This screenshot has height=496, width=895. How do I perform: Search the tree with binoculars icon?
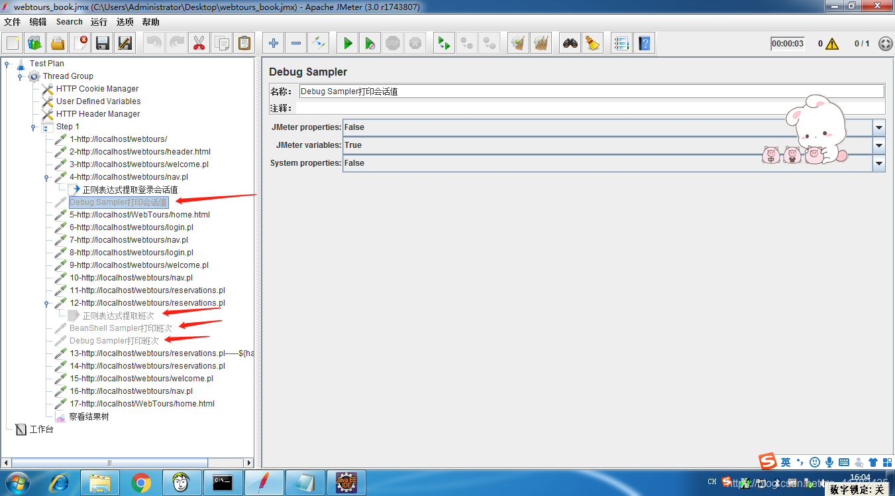click(570, 44)
